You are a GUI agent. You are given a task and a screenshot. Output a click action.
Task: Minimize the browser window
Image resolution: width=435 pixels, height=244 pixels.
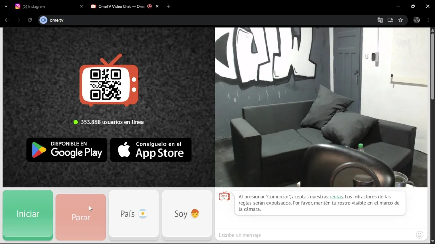[398, 6]
